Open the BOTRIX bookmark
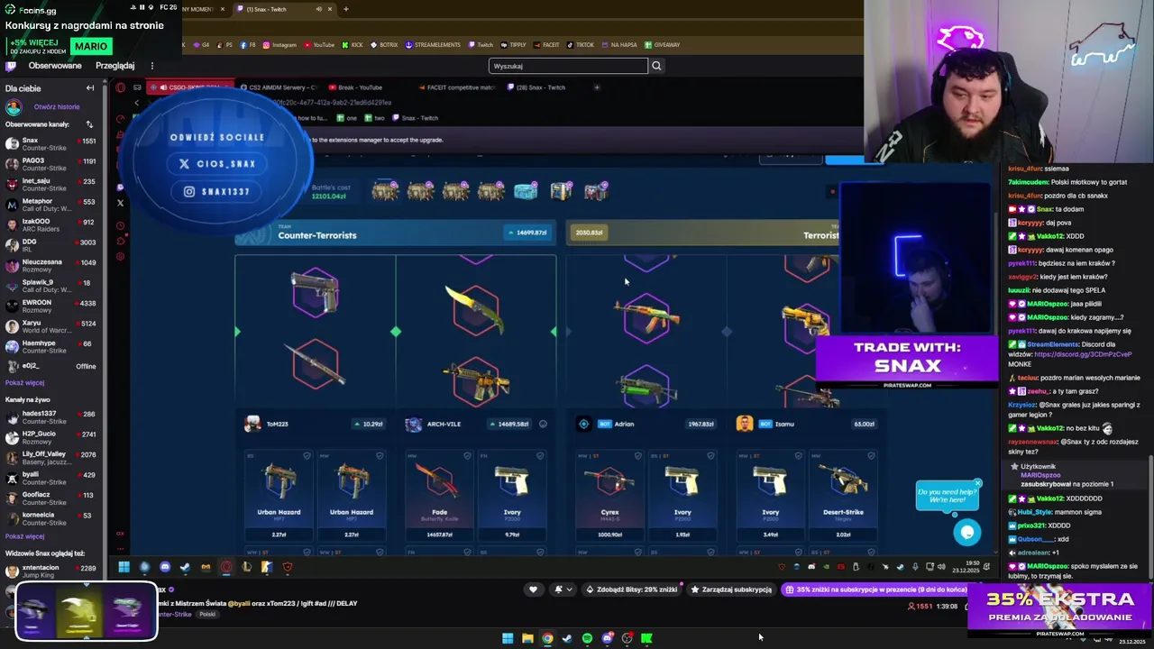The image size is (1154, 649). [384, 45]
